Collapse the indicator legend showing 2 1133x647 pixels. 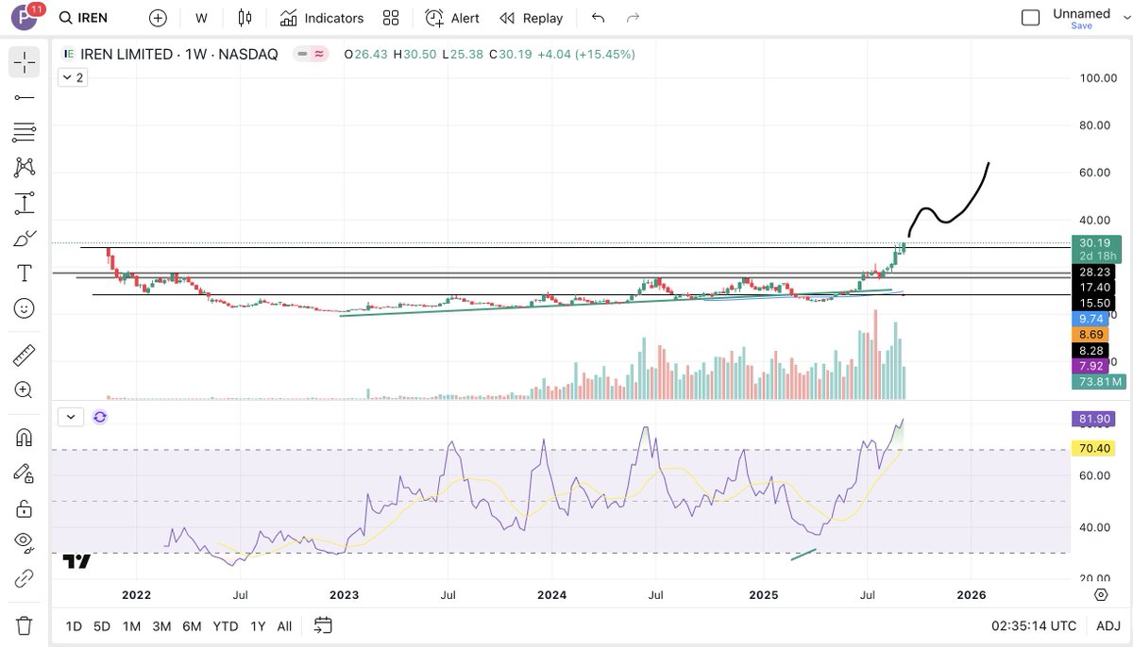[x=73, y=78]
